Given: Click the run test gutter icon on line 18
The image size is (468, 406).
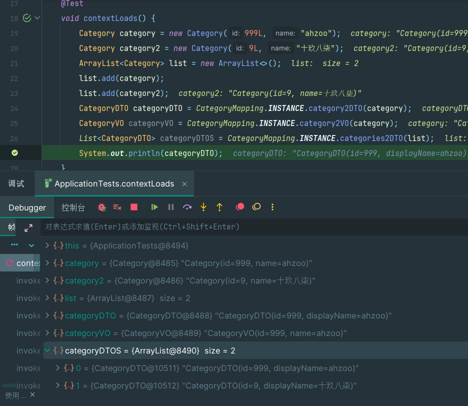Looking at the screenshot, I should coord(27,18).
